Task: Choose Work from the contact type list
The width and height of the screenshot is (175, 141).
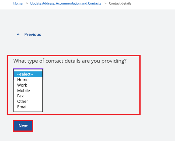Action: [x=28, y=85]
